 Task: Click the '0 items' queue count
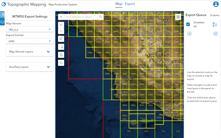click(x=215, y=15)
